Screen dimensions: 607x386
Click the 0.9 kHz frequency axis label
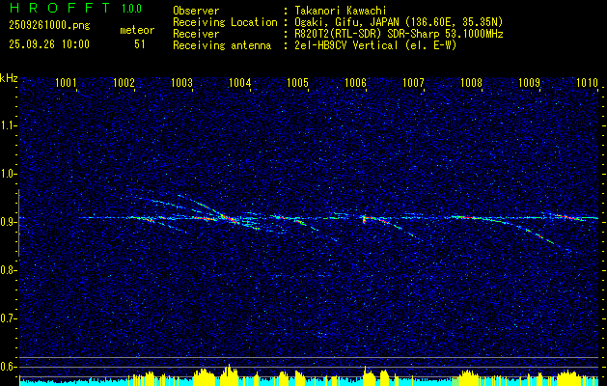tap(7, 222)
